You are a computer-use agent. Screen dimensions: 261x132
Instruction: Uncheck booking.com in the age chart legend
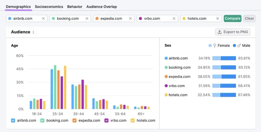[42, 121]
